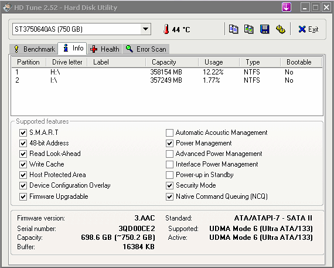Click the 44 °C temperature reading
This screenshot has height=268, width=334.
[181, 29]
